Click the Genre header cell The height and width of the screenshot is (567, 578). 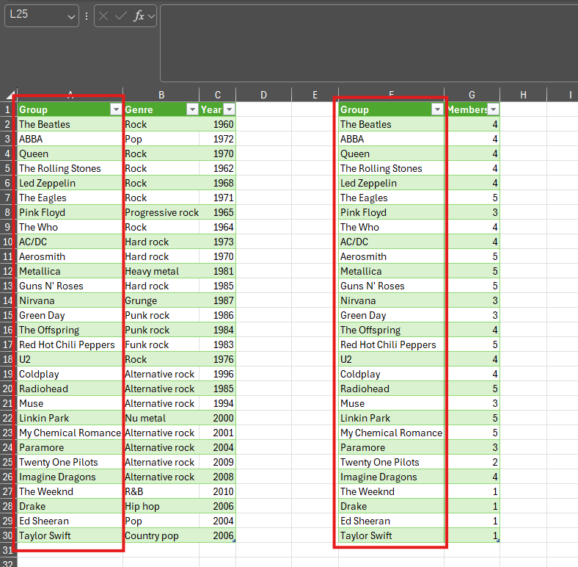[161, 109]
